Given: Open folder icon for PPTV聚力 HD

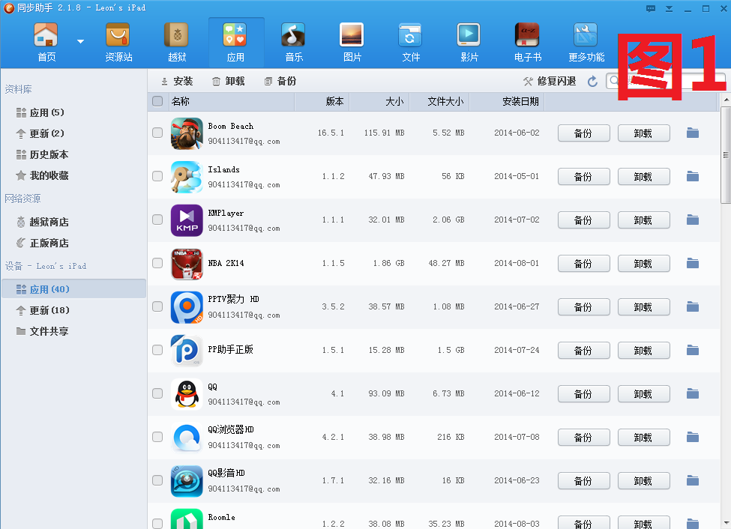Looking at the screenshot, I should pos(693,306).
